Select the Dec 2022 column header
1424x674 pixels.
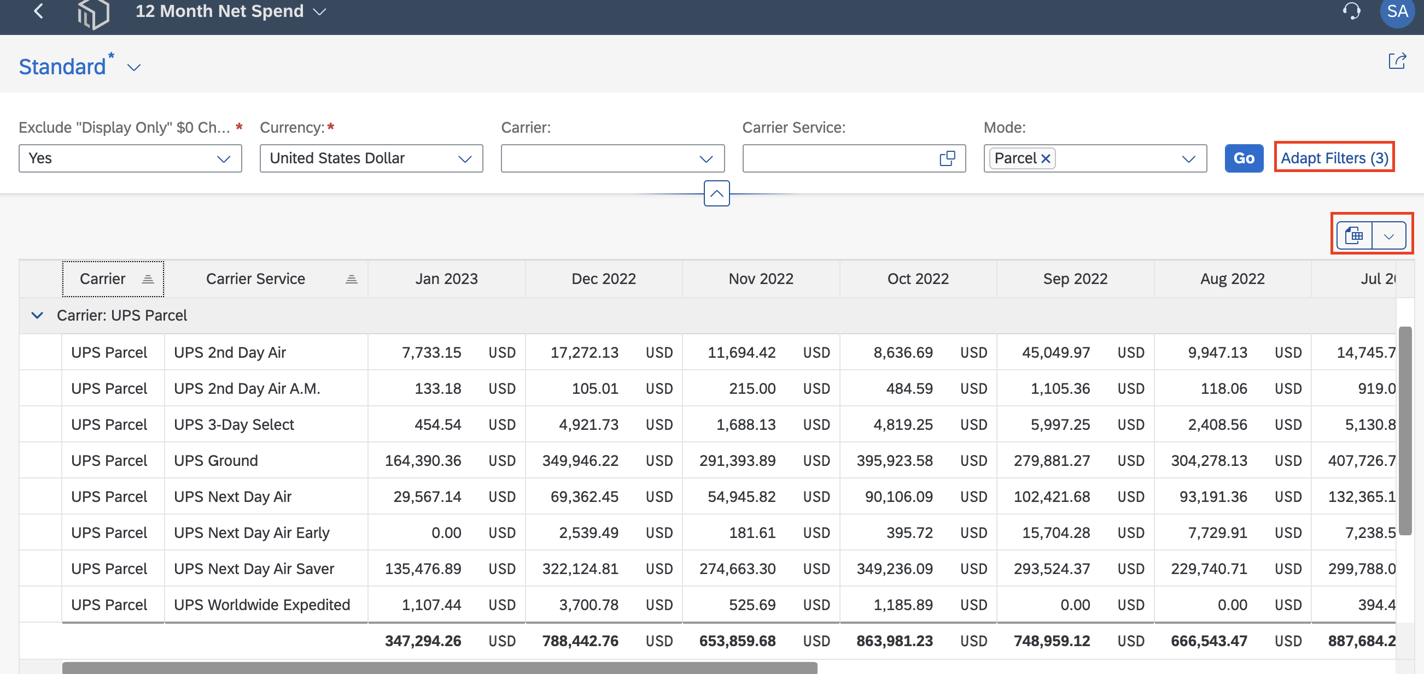click(604, 279)
